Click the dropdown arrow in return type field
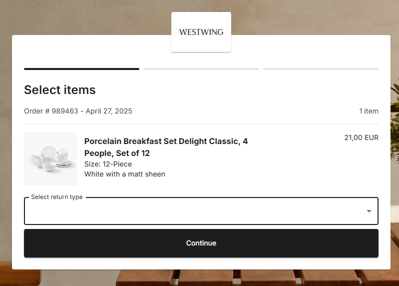Image resolution: width=399 pixels, height=286 pixels. pos(369,211)
